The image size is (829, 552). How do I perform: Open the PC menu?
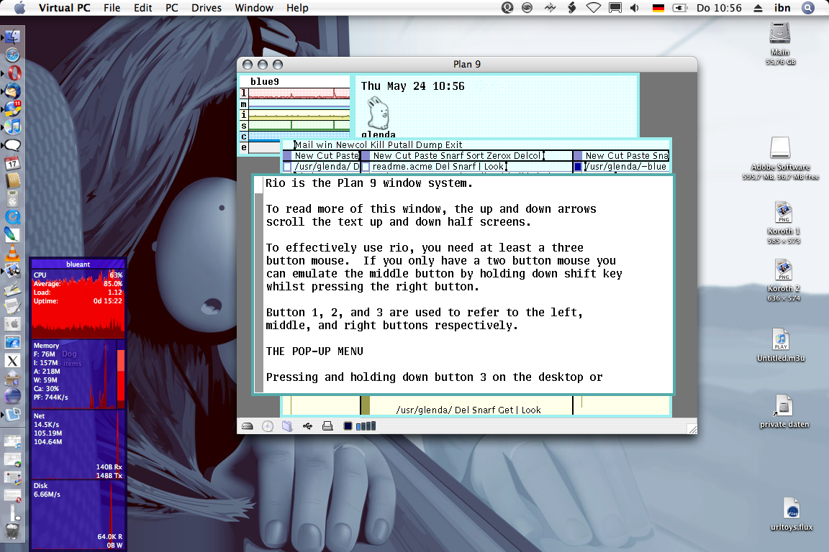tap(171, 8)
